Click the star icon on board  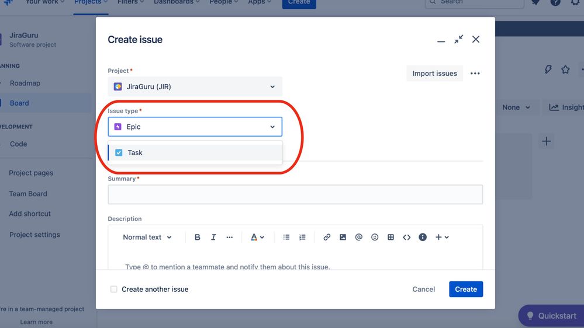pyautogui.click(x=565, y=69)
